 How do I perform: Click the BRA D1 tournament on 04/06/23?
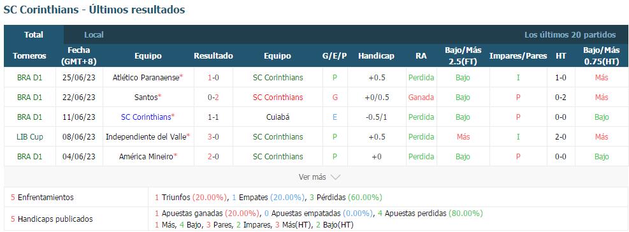(x=30, y=157)
